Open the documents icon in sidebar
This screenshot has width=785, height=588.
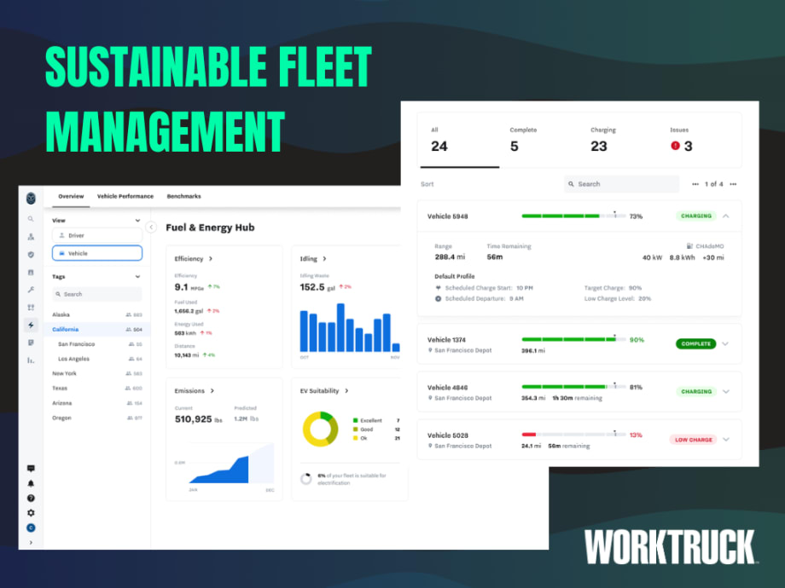tap(31, 343)
